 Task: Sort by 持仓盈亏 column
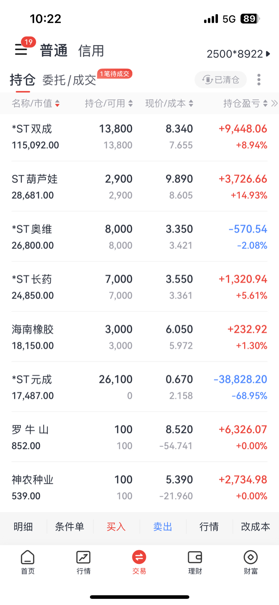coord(245,104)
